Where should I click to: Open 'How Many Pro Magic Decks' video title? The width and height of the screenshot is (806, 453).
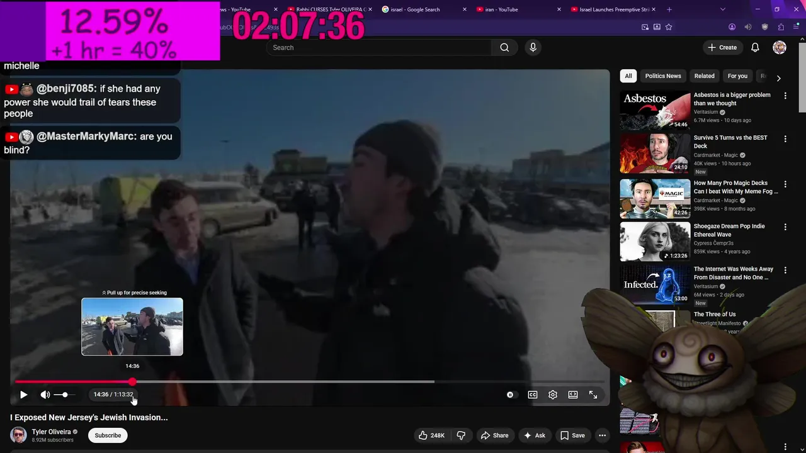click(735, 187)
